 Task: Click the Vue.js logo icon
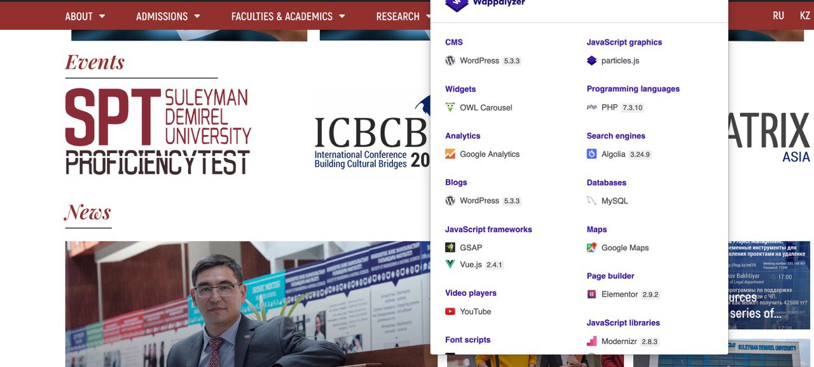[x=450, y=264]
